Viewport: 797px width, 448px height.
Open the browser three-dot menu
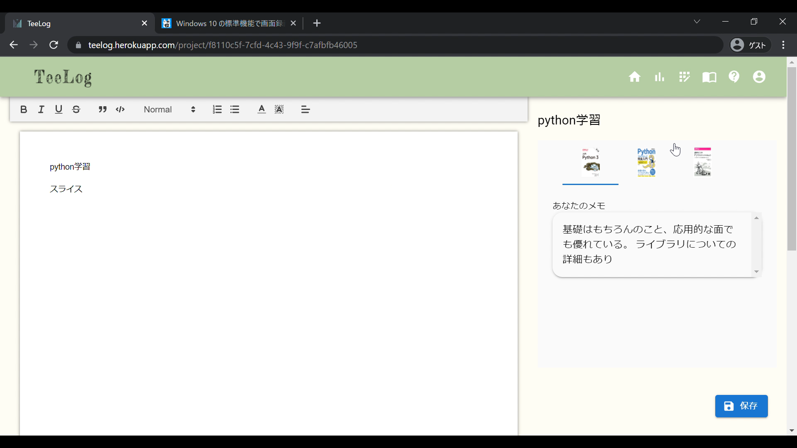(x=783, y=45)
